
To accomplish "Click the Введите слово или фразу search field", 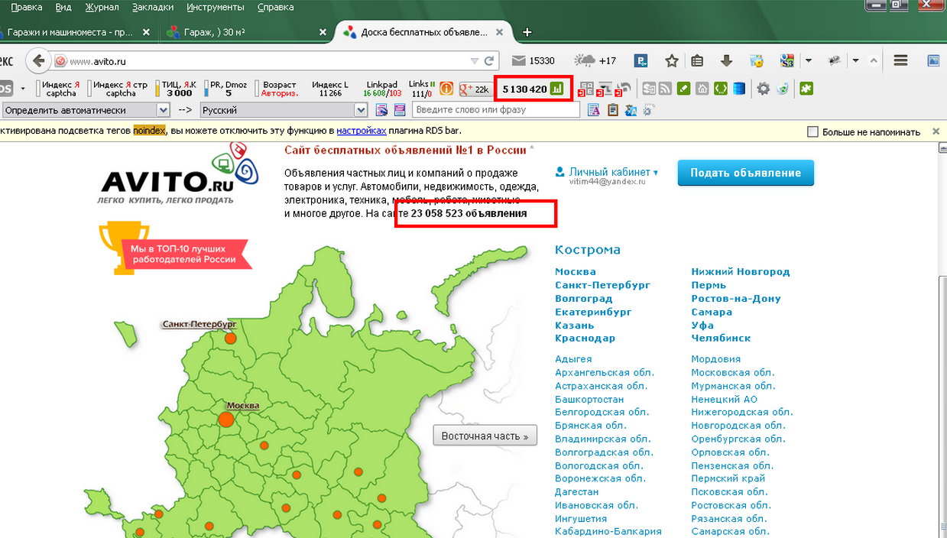I will click(x=496, y=109).
